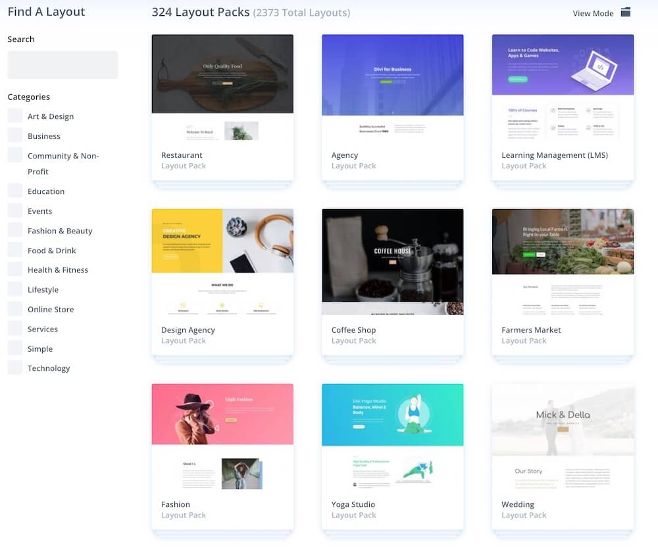Viewport: 658px width, 551px height.
Task: Enable the Business category checkbox
Action: point(15,136)
